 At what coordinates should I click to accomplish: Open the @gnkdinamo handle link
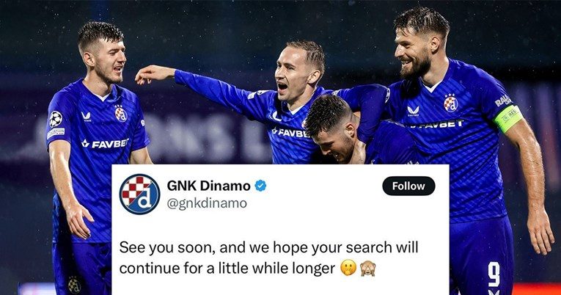pos(207,203)
